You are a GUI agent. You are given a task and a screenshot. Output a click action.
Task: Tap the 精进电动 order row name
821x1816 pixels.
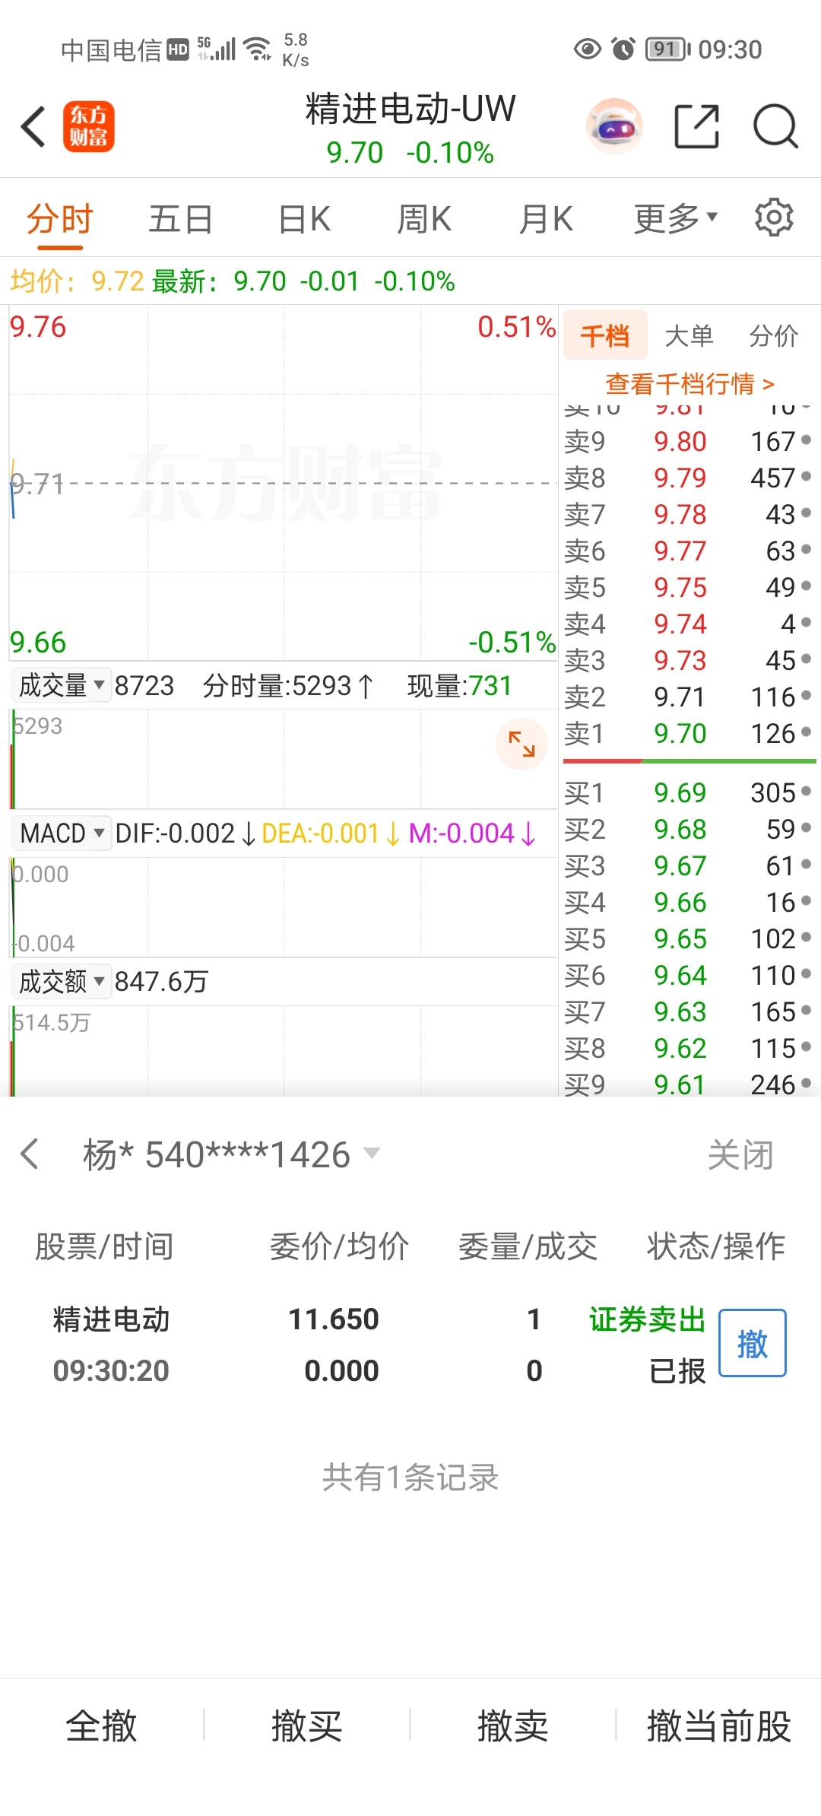pyautogui.click(x=111, y=1319)
